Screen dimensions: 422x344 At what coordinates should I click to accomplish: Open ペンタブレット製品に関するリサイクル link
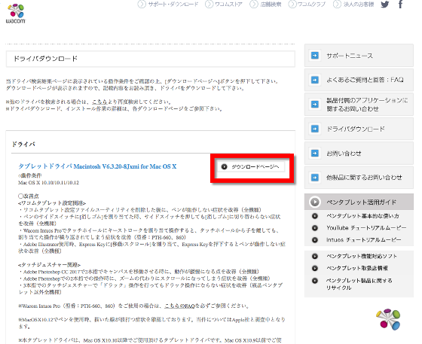coord(359,284)
